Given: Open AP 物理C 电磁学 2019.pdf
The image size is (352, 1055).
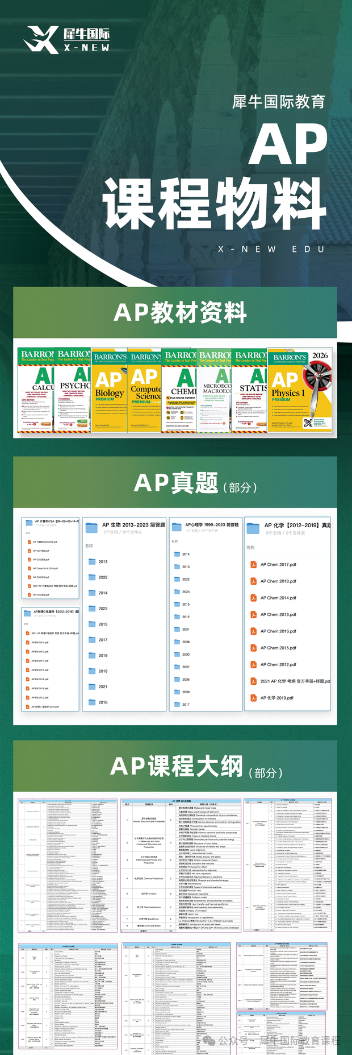Looking at the screenshot, I should [x=43, y=707].
